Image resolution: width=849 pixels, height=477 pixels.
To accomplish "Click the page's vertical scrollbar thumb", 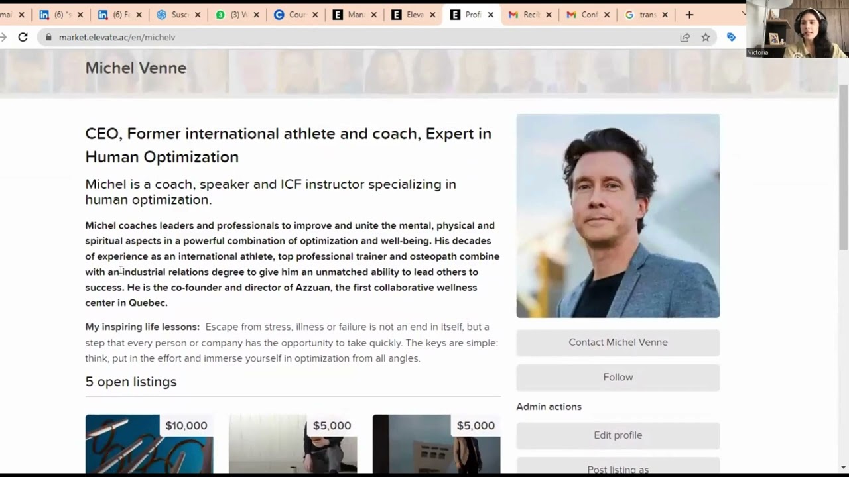I will (844, 168).
